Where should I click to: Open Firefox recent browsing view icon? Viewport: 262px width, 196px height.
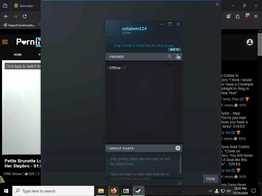[x=5, y=6]
